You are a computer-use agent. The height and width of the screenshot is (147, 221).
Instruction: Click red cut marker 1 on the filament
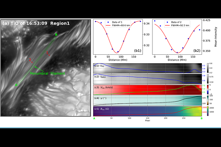click(47, 53)
